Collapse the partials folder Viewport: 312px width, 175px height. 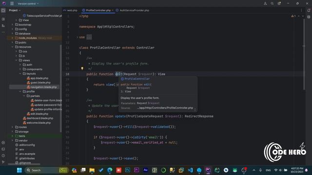coord(24,96)
